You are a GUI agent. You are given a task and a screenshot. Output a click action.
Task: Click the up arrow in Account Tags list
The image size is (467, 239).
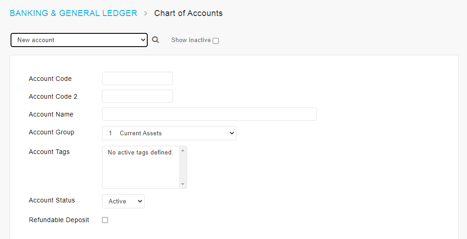[183, 150]
